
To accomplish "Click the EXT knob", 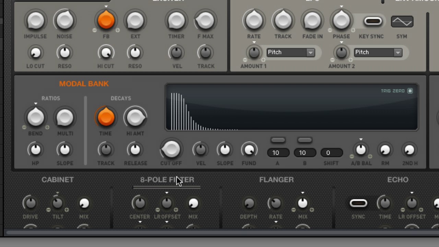I will pyautogui.click(x=135, y=20).
